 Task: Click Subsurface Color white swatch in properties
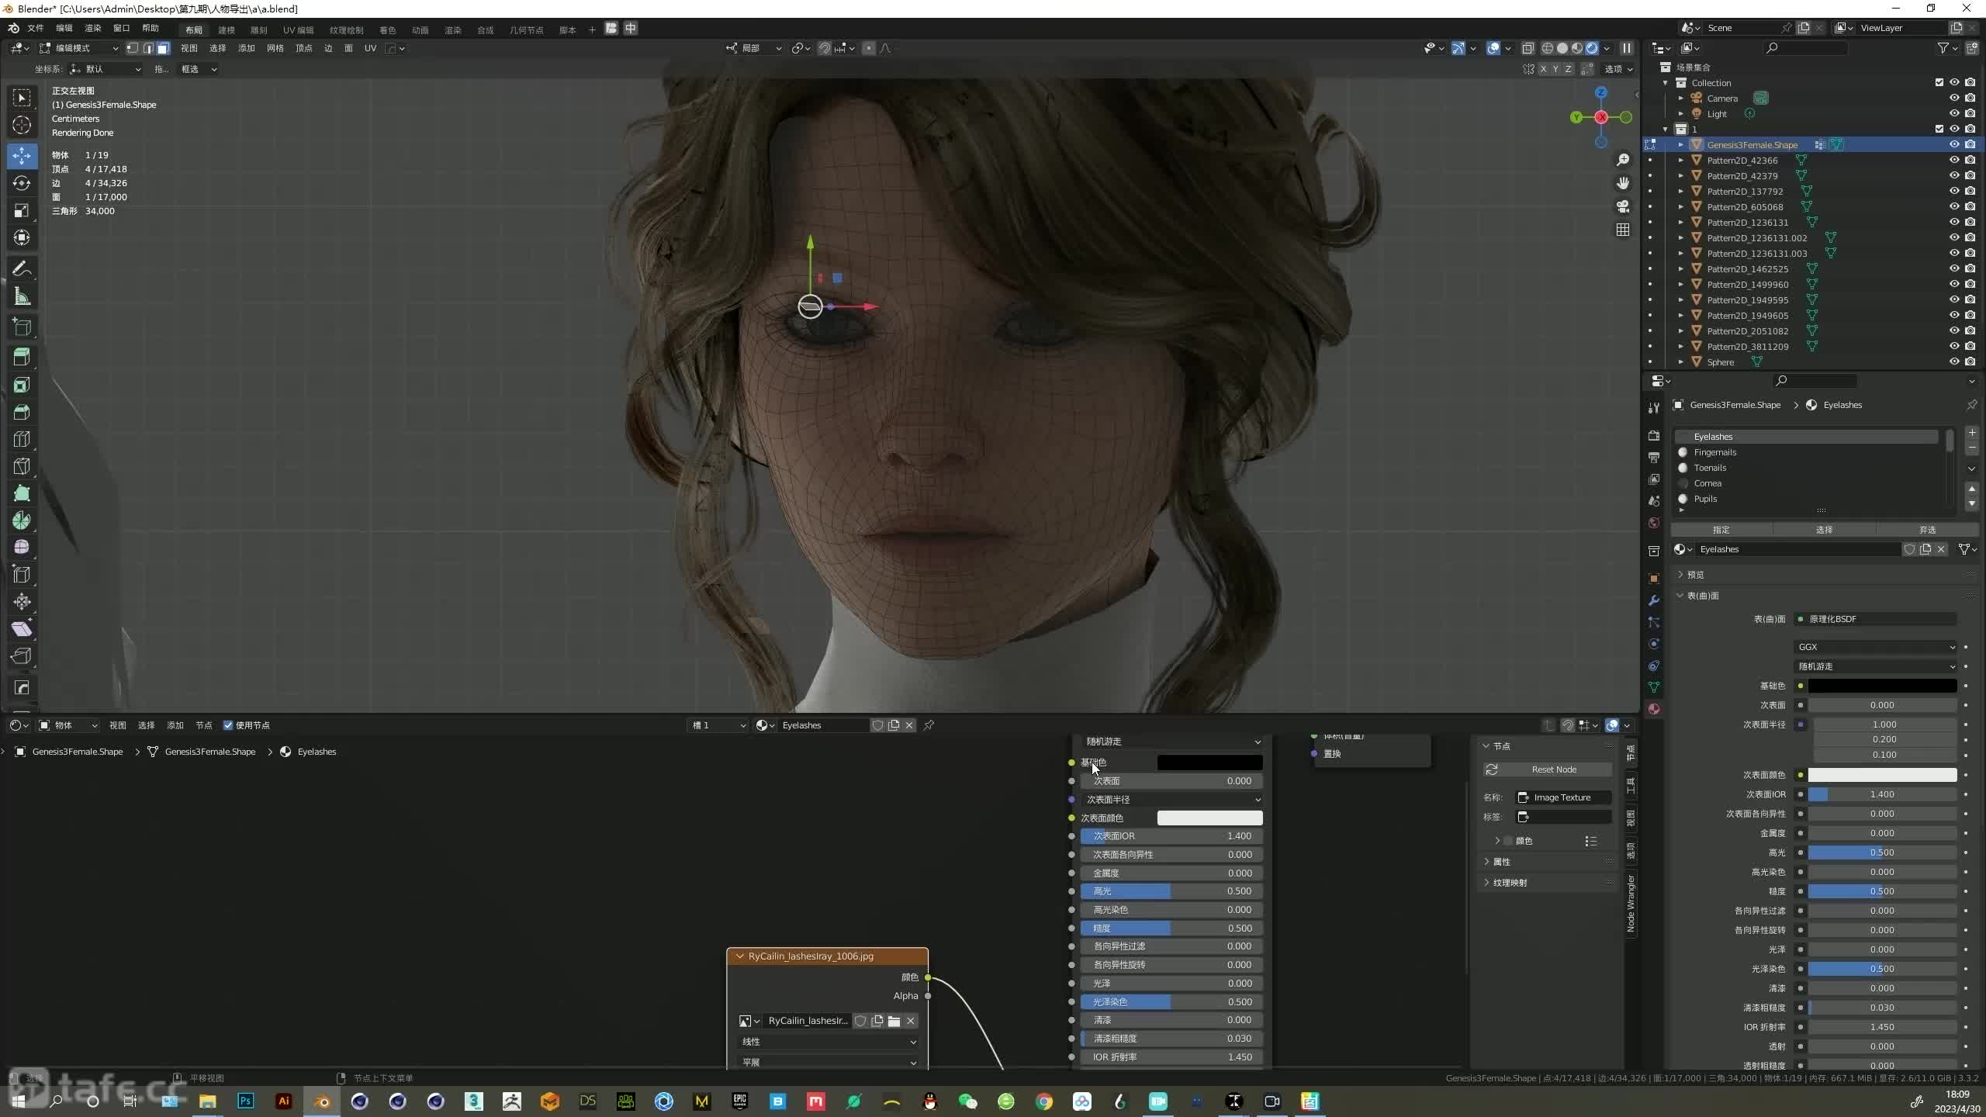(x=1882, y=775)
